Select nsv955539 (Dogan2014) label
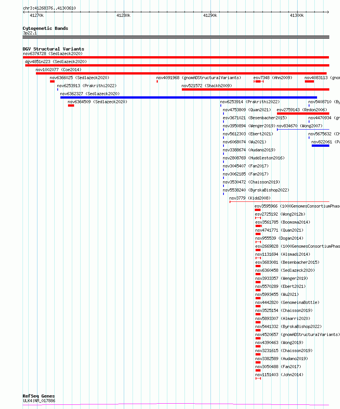This screenshot has width=340, height=409. [280, 239]
